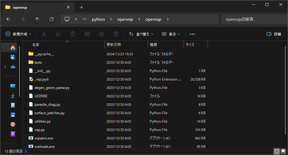The image size is (288, 155).
Task: Open the OneDrive cloud sidebar icon
Action: tap(13, 67)
